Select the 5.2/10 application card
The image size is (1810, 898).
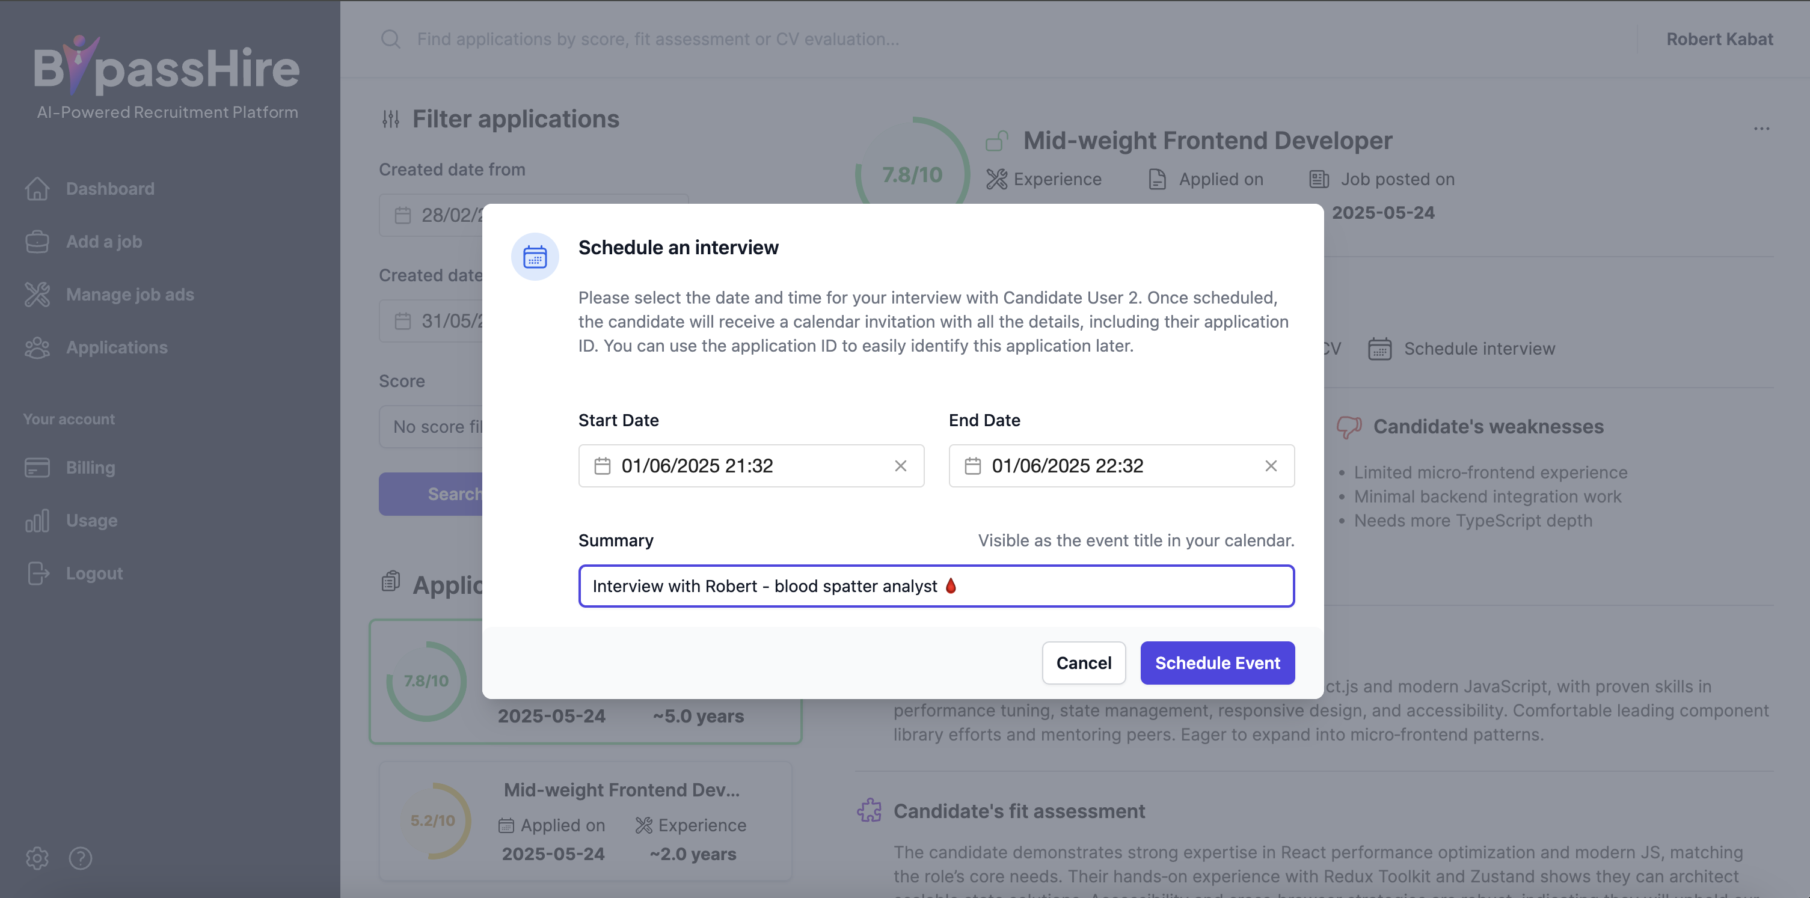pos(585,821)
